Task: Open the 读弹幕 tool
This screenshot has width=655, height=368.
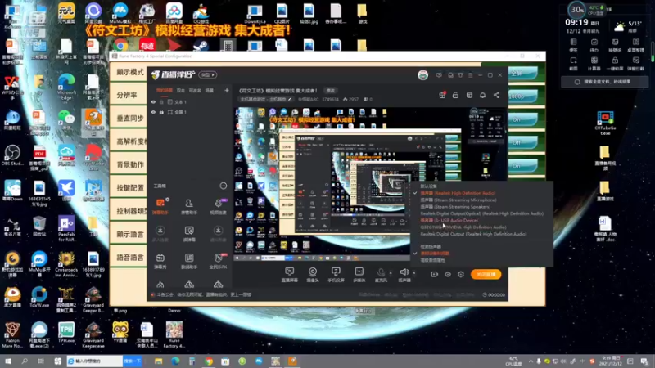Action: coord(189,234)
